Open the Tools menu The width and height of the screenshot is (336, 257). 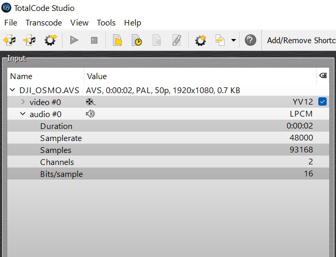[x=106, y=23]
